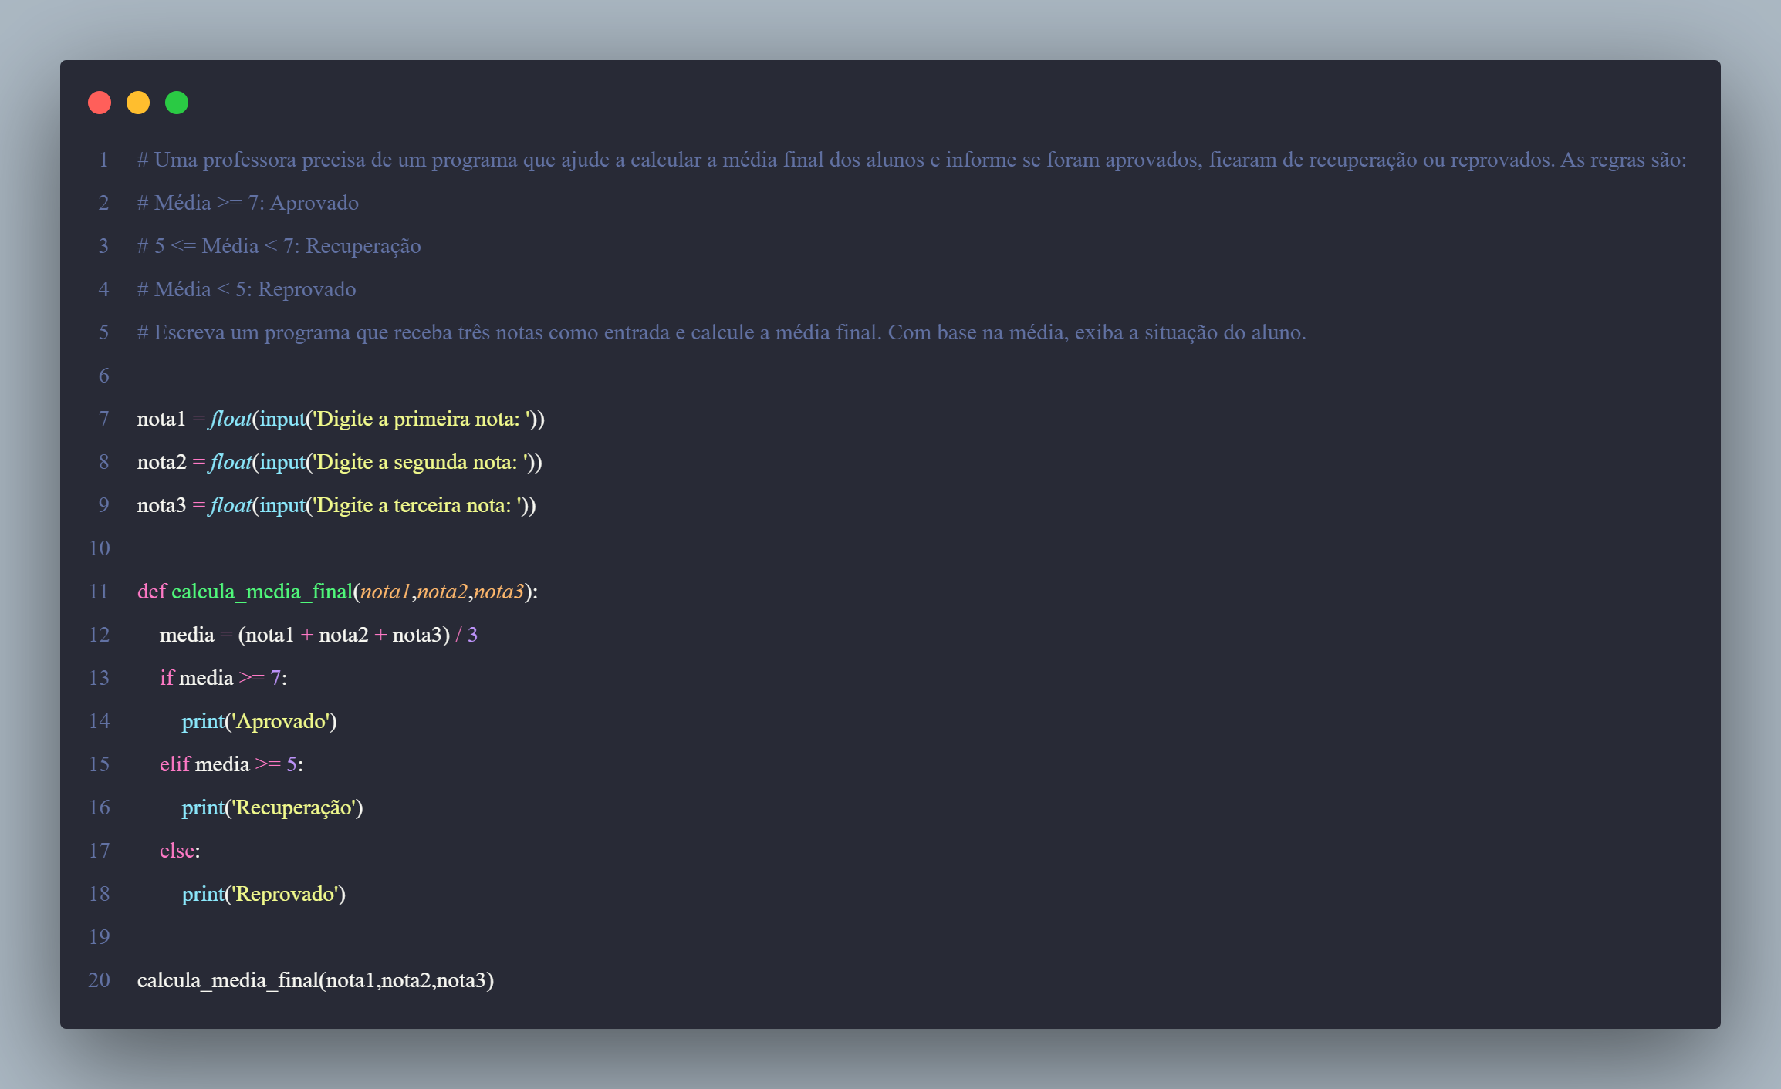Click the 'media' variable assignment on line 12
Screen dimensions: 1781x1089
(187, 635)
